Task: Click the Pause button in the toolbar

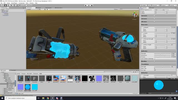Action: point(89,6)
